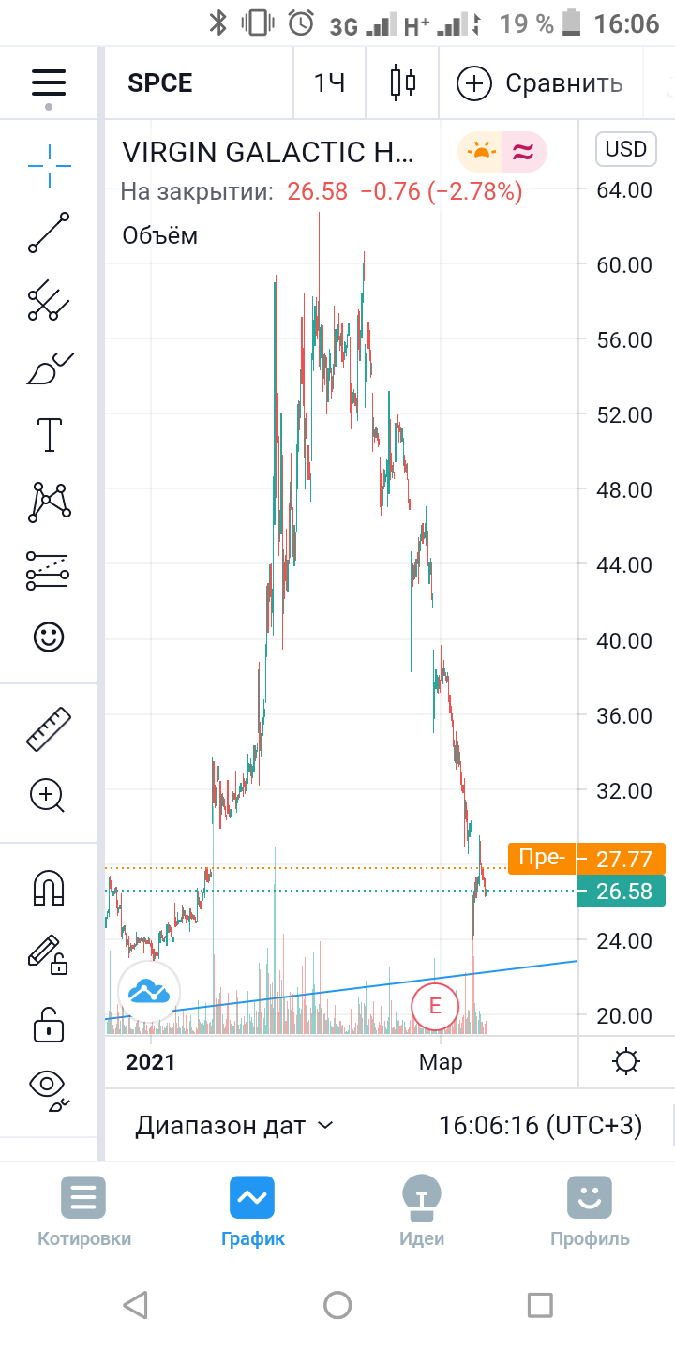Open chart settings gear icon
Image resolution: width=675 pixels, height=1350 pixels.
pos(626,1062)
